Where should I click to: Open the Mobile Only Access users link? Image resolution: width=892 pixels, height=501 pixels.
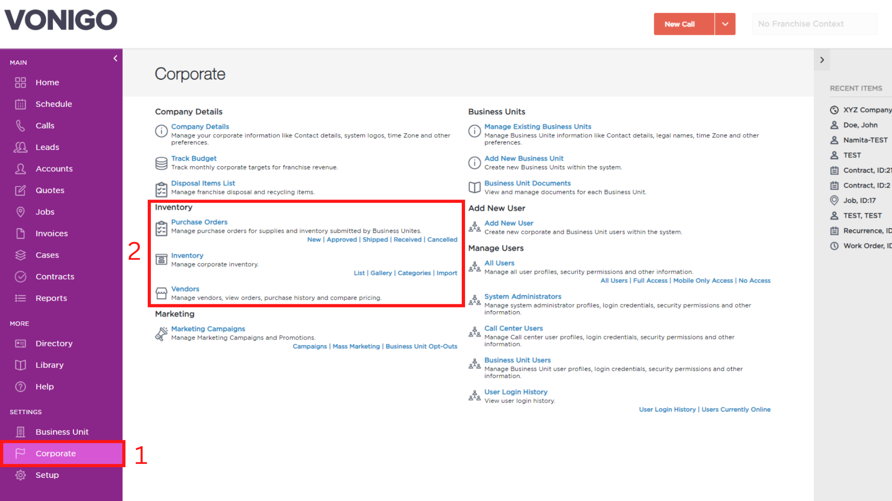[x=703, y=281]
